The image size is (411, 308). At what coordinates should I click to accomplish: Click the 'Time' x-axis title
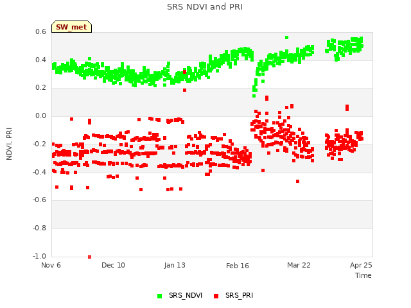(363, 275)
